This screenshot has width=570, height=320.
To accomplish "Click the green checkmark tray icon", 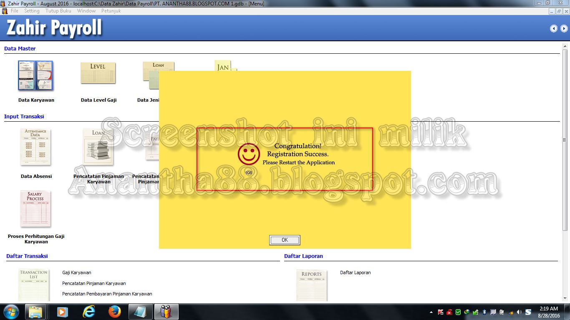I will pyautogui.click(x=458, y=312).
